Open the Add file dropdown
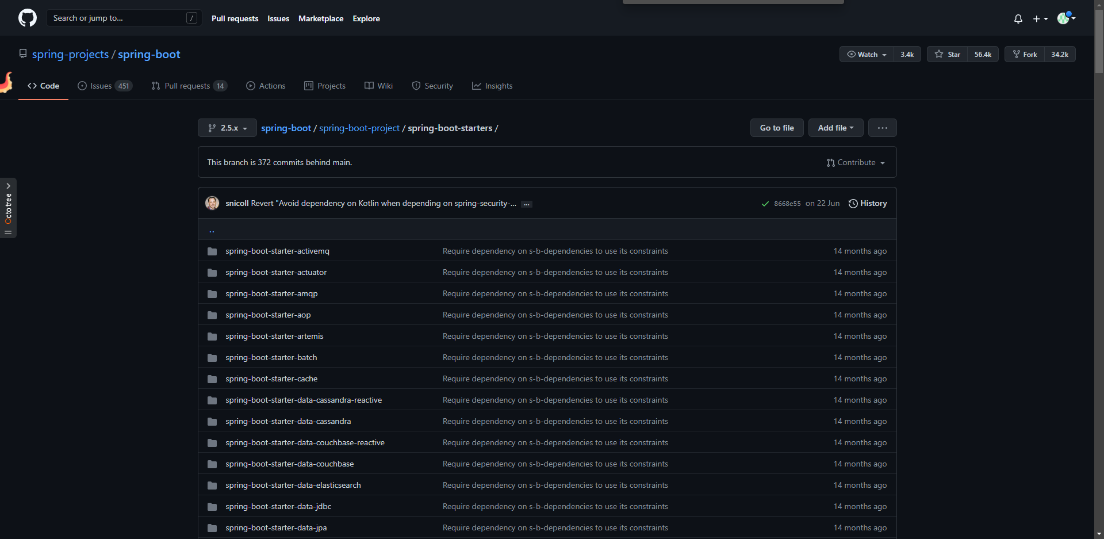This screenshot has width=1104, height=539. click(x=836, y=128)
